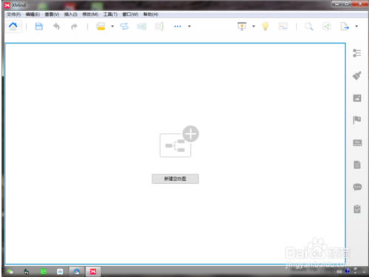Open the 编辑(E) menu
369x277 pixels.
click(x=33, y=14)
